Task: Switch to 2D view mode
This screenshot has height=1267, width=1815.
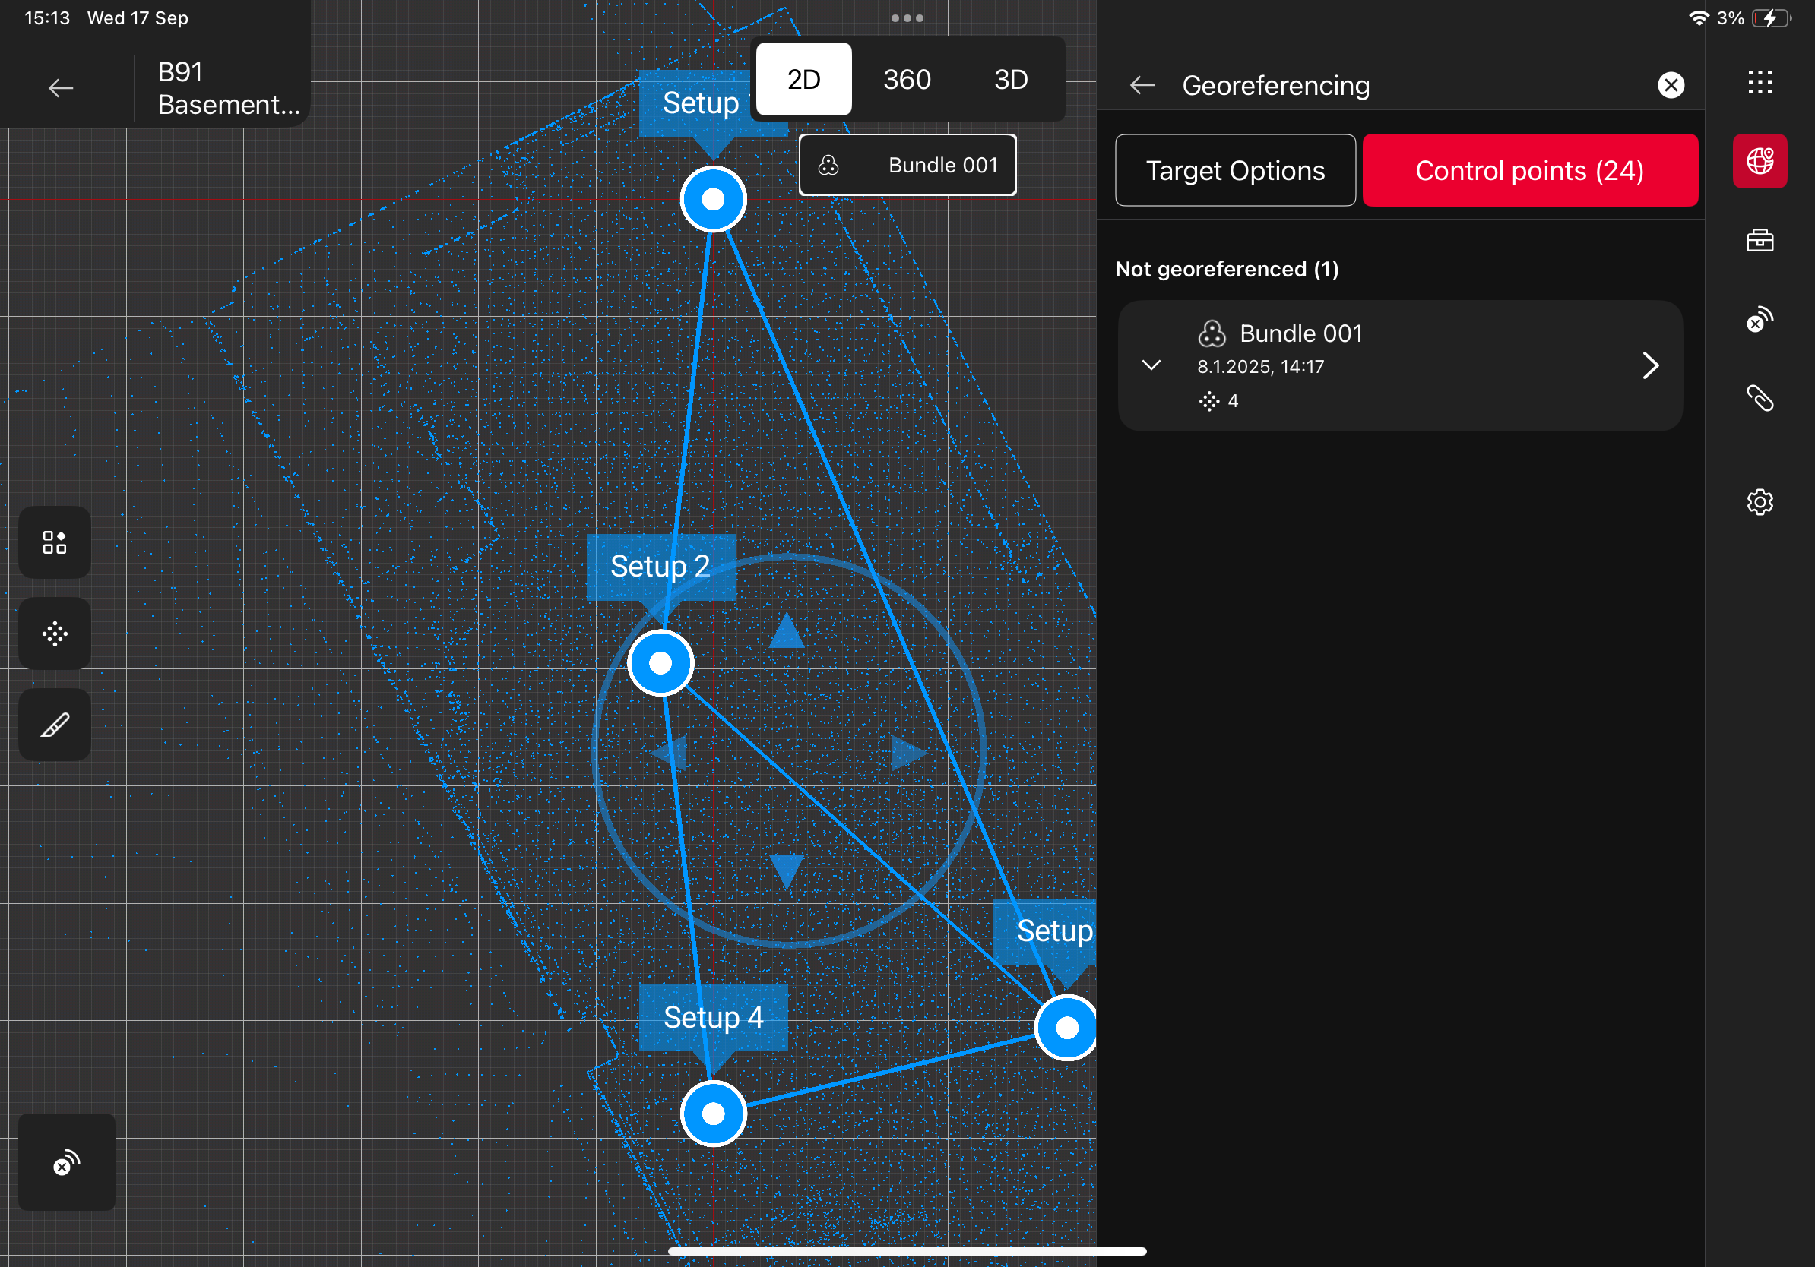Action: point(803,80)
